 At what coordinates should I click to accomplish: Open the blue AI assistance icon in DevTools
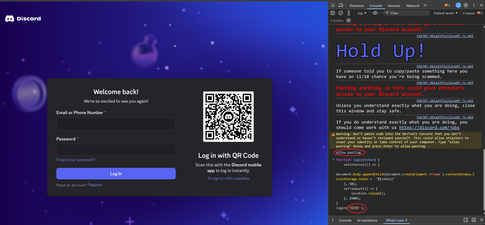click(x=458, y=5)
